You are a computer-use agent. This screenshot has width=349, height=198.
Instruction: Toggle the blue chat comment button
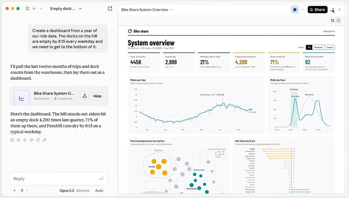tap(295, 10)
